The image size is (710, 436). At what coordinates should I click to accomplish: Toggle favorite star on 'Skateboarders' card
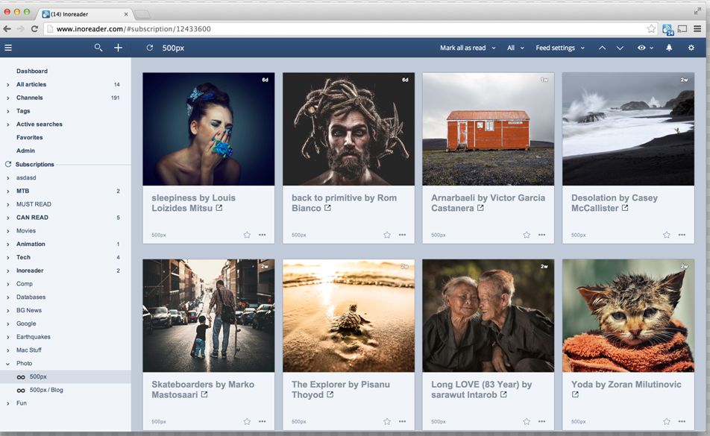pyautogui.click(x=247, y=421)
